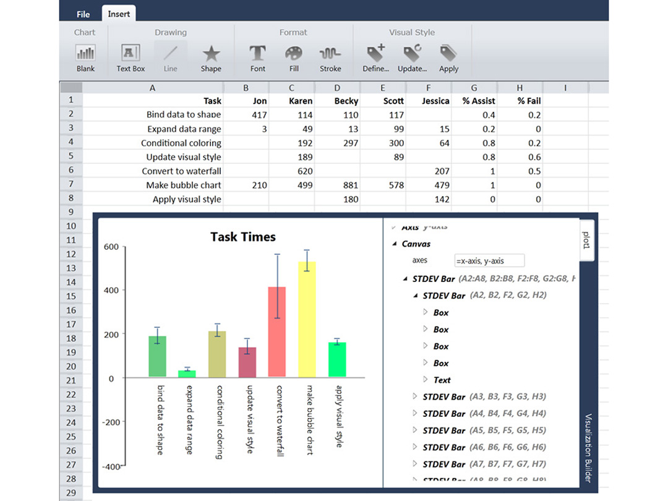
Task: Click the axes input field
Action: tap(489, 260)
